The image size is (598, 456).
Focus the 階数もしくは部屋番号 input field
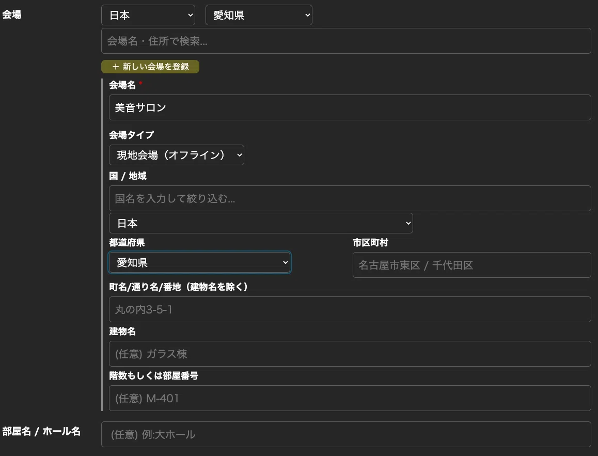(x=350, y=398)
